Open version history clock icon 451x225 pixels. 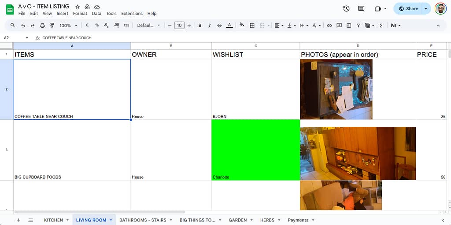coord(346,8)
